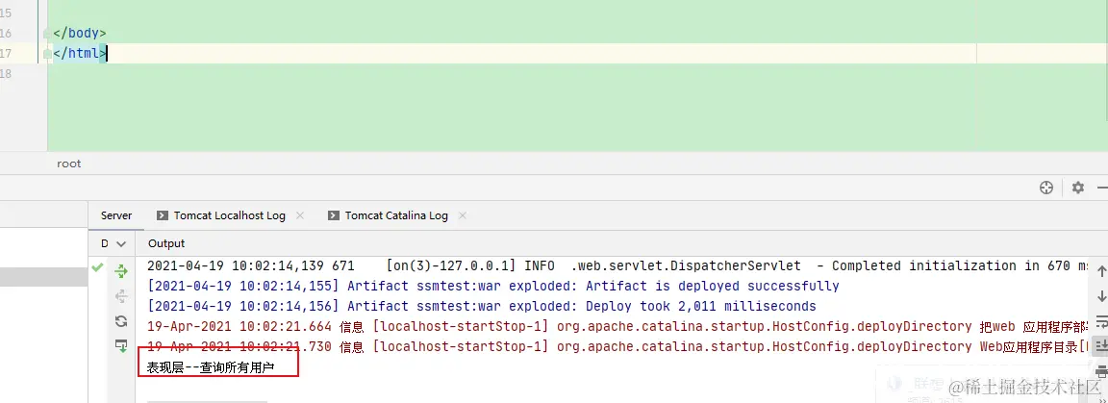Click the green Deploy All arrow icon
The width and height of the screenshot is (1108, 403).
(x=121, y=271)
